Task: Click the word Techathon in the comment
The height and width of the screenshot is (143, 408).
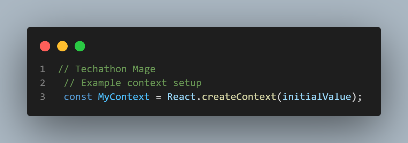Action: pos(101,69)
